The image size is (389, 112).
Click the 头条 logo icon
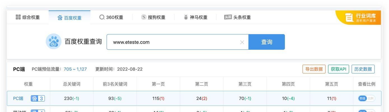228,17
